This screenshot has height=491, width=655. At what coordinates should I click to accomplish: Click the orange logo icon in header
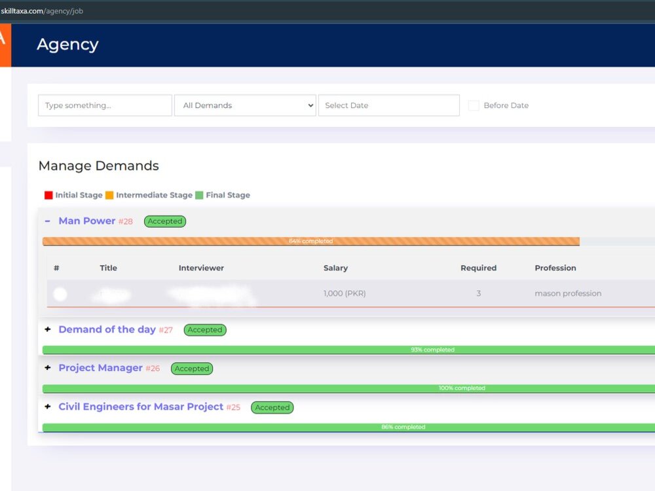point(5,45)
